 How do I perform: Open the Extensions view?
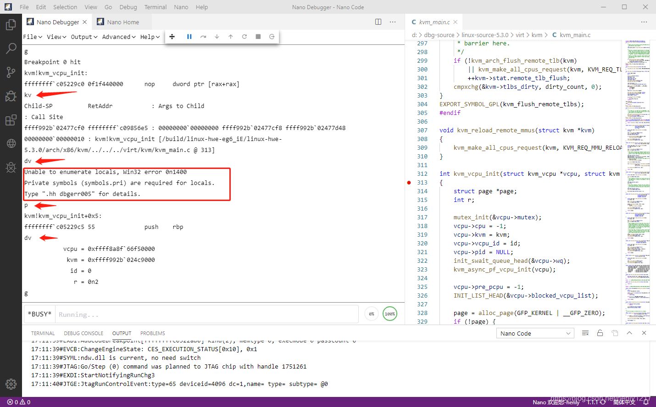tap(11, 120)
